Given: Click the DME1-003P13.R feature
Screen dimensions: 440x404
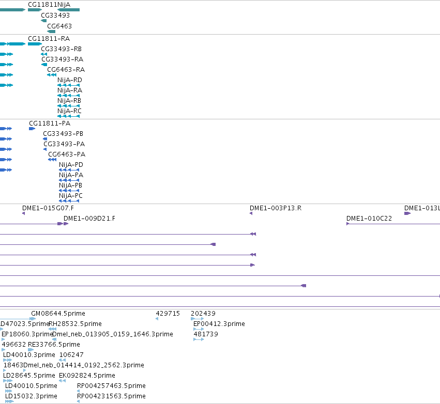Looking at the screenshot, I should click(251, 214).
